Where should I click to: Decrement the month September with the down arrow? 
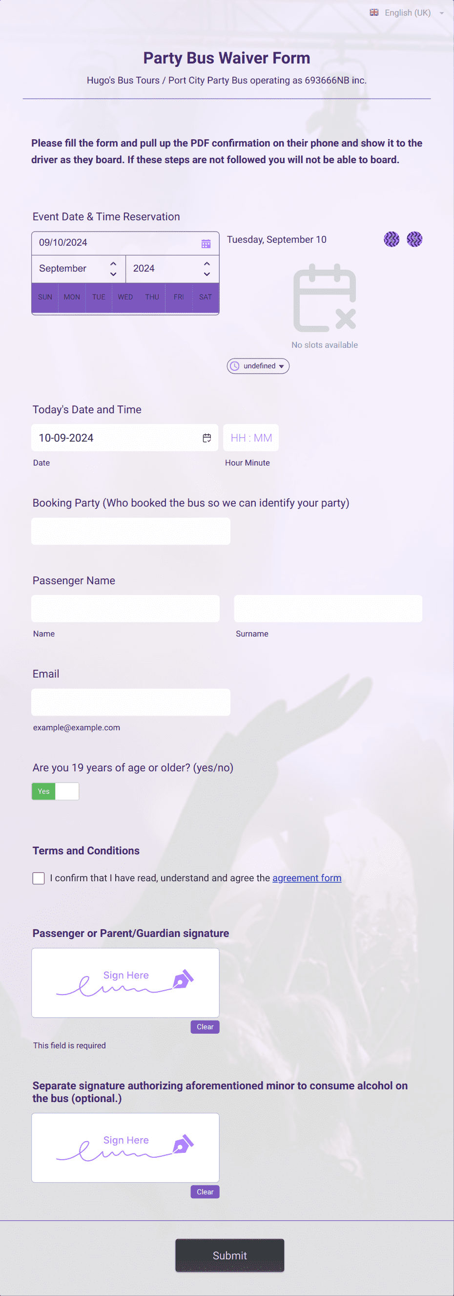coord(113,274)
